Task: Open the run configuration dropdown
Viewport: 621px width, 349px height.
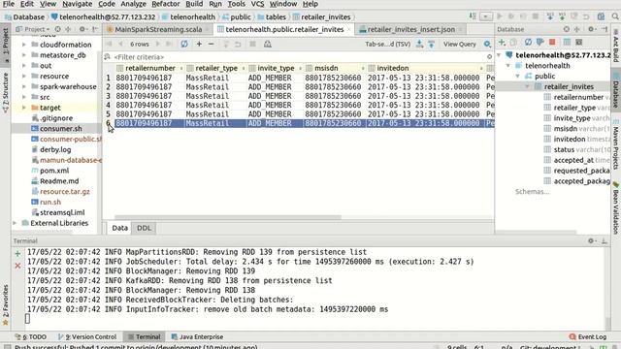Action: point(486,16)
